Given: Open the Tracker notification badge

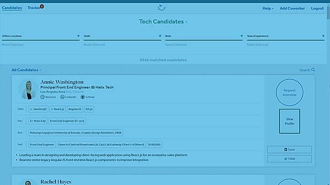Looking at the screenshot, I should coord(42,7).
